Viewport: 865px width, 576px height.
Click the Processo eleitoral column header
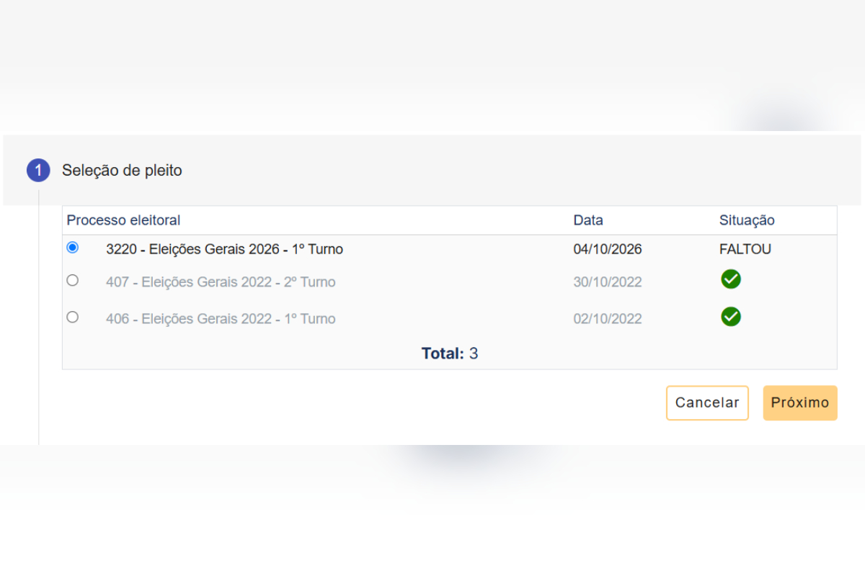[x=124, y=220]
